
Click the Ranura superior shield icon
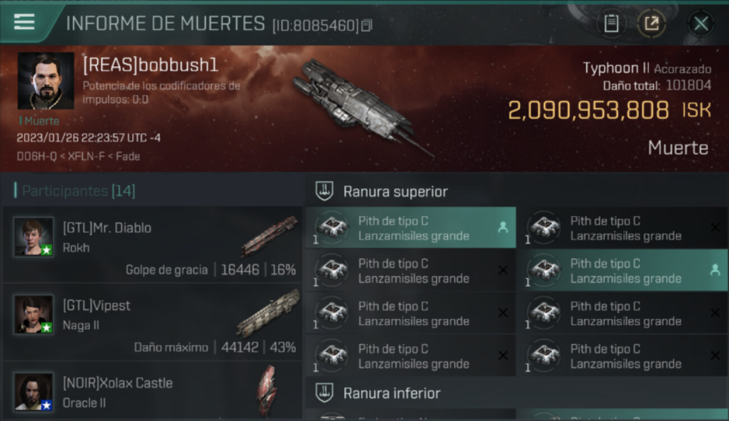click(324, 191)
